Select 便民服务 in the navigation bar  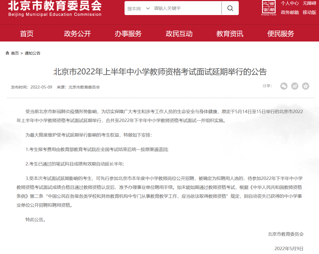pyautogui.click(x=281, y=34)
